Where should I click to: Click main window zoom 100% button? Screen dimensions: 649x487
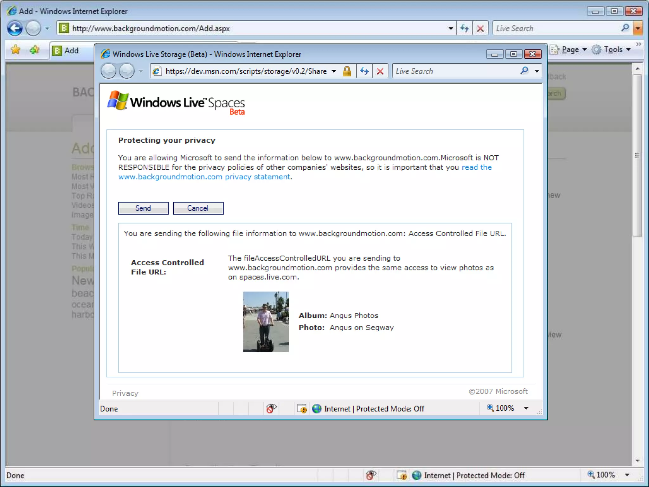click(x=601, y=475)
